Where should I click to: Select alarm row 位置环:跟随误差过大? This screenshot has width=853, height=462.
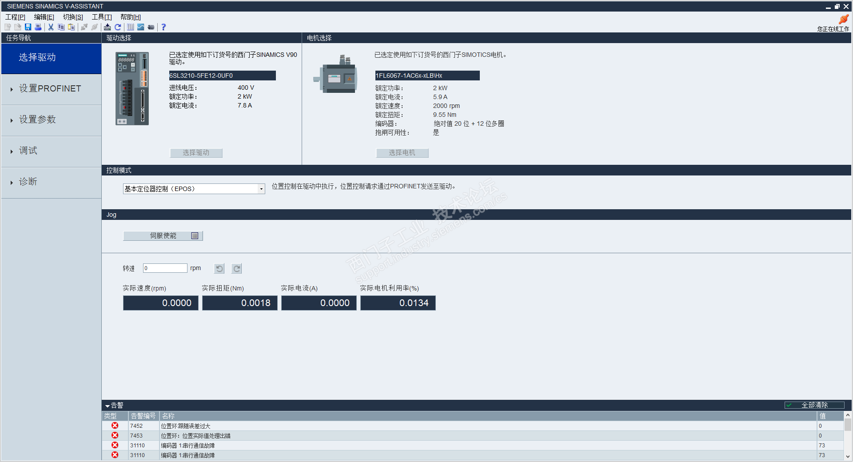[473, 426]
